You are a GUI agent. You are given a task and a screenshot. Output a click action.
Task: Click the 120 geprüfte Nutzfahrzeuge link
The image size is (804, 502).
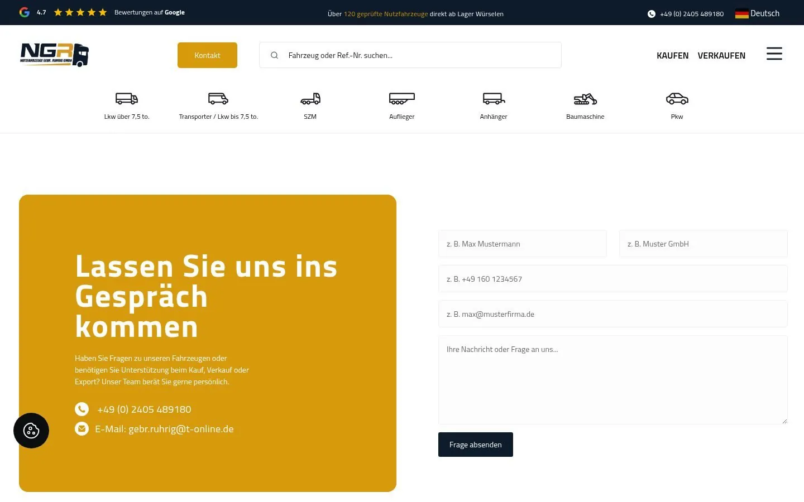click(x=386, y=14)
